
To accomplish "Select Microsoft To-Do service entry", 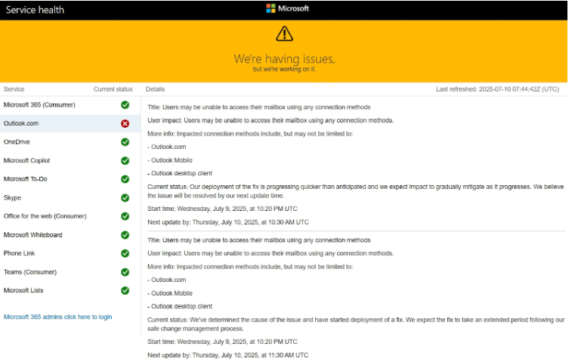I will [26, 179].
